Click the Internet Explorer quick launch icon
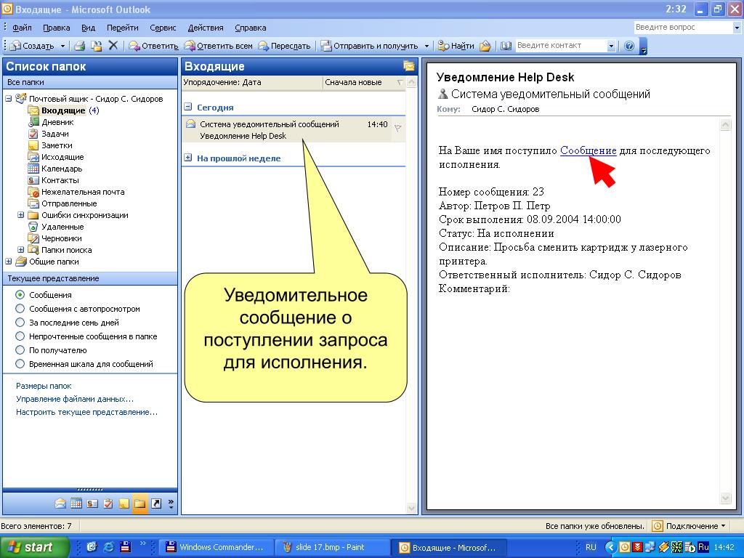The image size is (744, 558). [x=109, y=547]
